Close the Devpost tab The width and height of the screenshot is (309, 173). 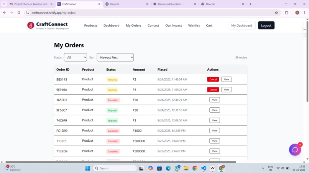[x=147, y=4]
